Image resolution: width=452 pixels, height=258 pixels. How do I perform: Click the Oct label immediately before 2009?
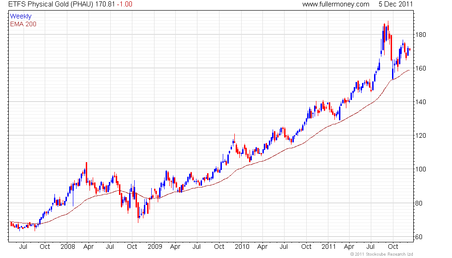(x=132, y=247)
